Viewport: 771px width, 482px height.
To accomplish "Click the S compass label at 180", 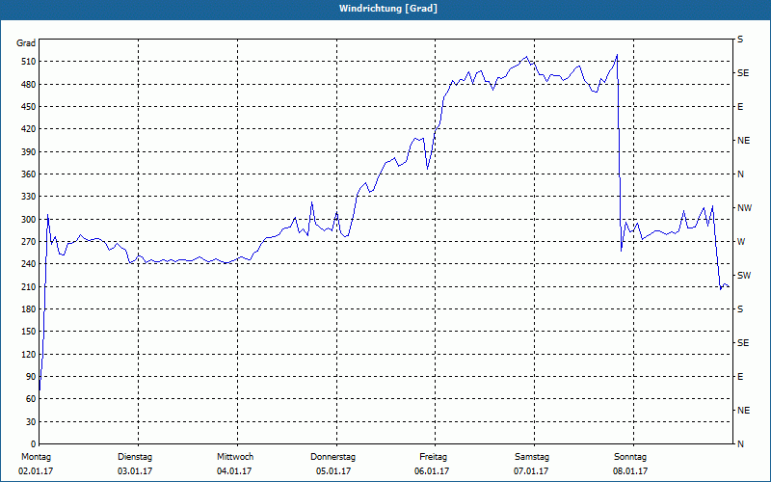I will [x=740, y=309].
